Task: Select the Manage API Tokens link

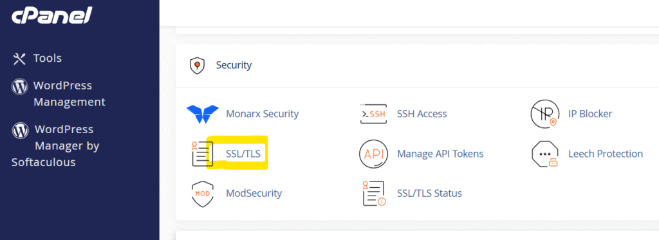Action: 440,154
